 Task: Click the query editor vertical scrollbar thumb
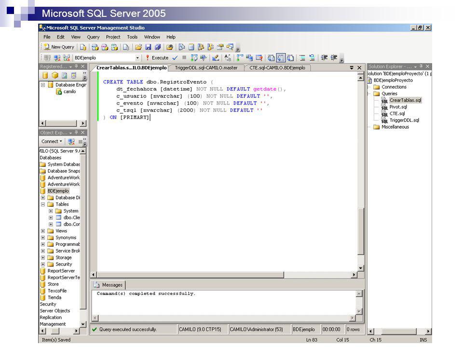[361, 231]
